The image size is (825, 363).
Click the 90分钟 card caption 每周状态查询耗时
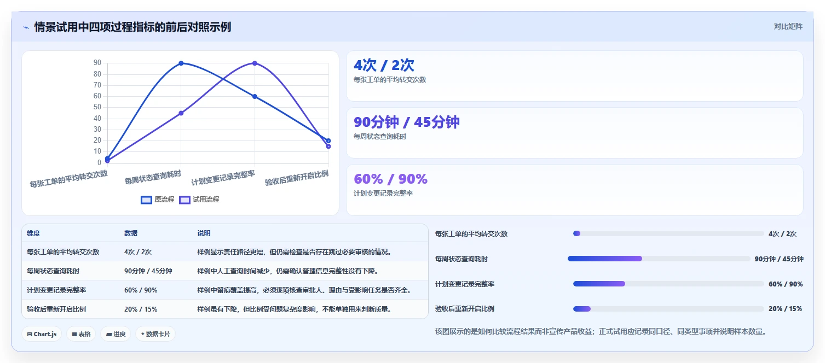pyautogui.click(x=380, y=137)
